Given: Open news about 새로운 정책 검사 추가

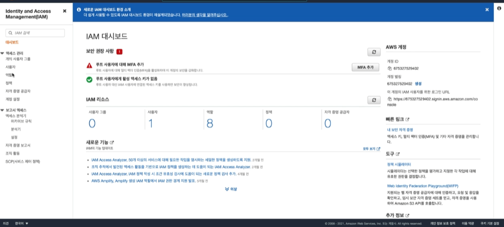Looking at the screenshot, I should pyautogui.click(x=164, y=174).
